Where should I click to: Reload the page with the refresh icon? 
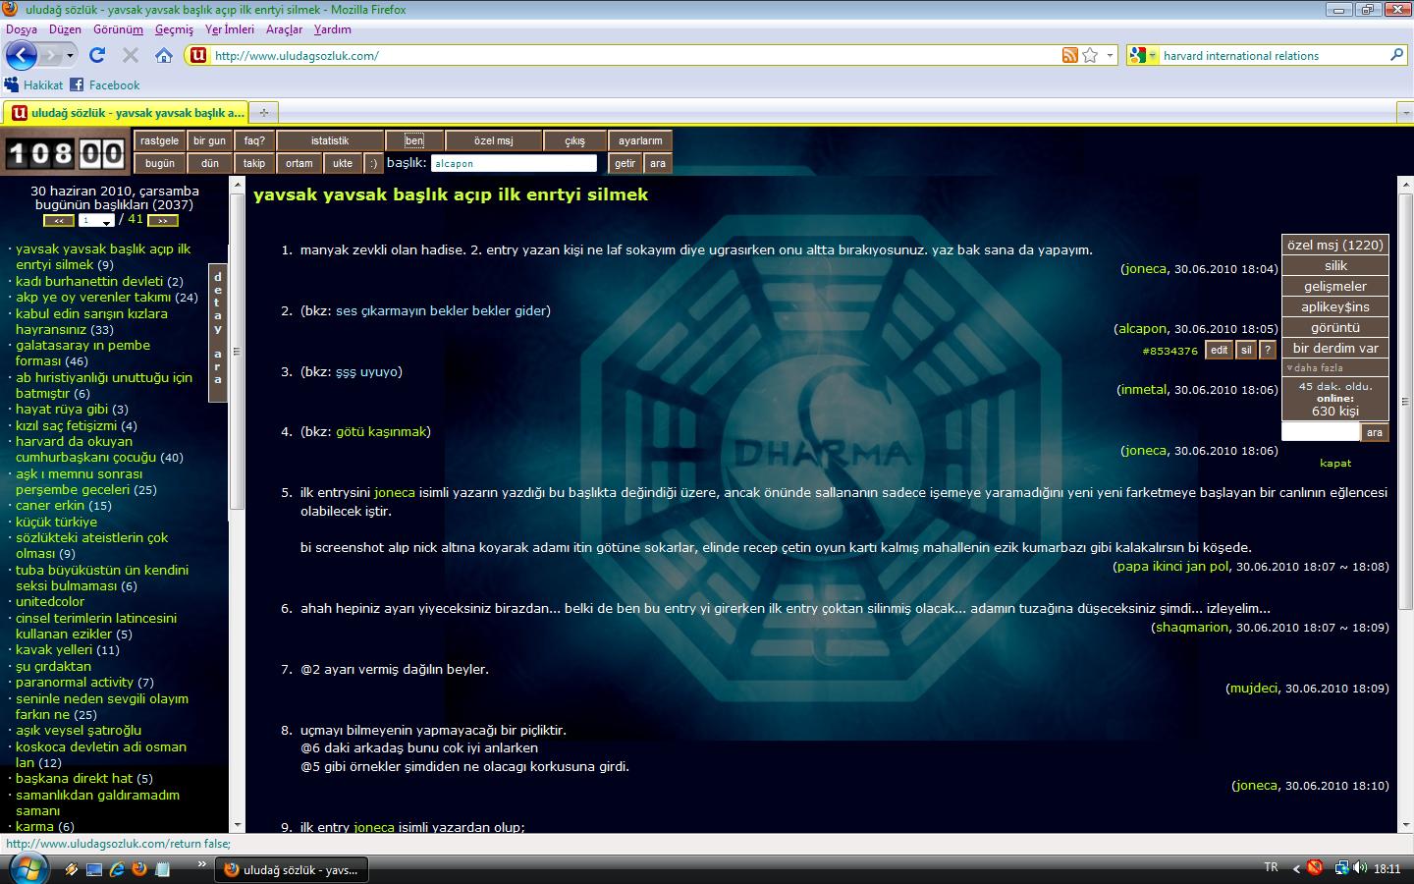click(x=97, y=56)
